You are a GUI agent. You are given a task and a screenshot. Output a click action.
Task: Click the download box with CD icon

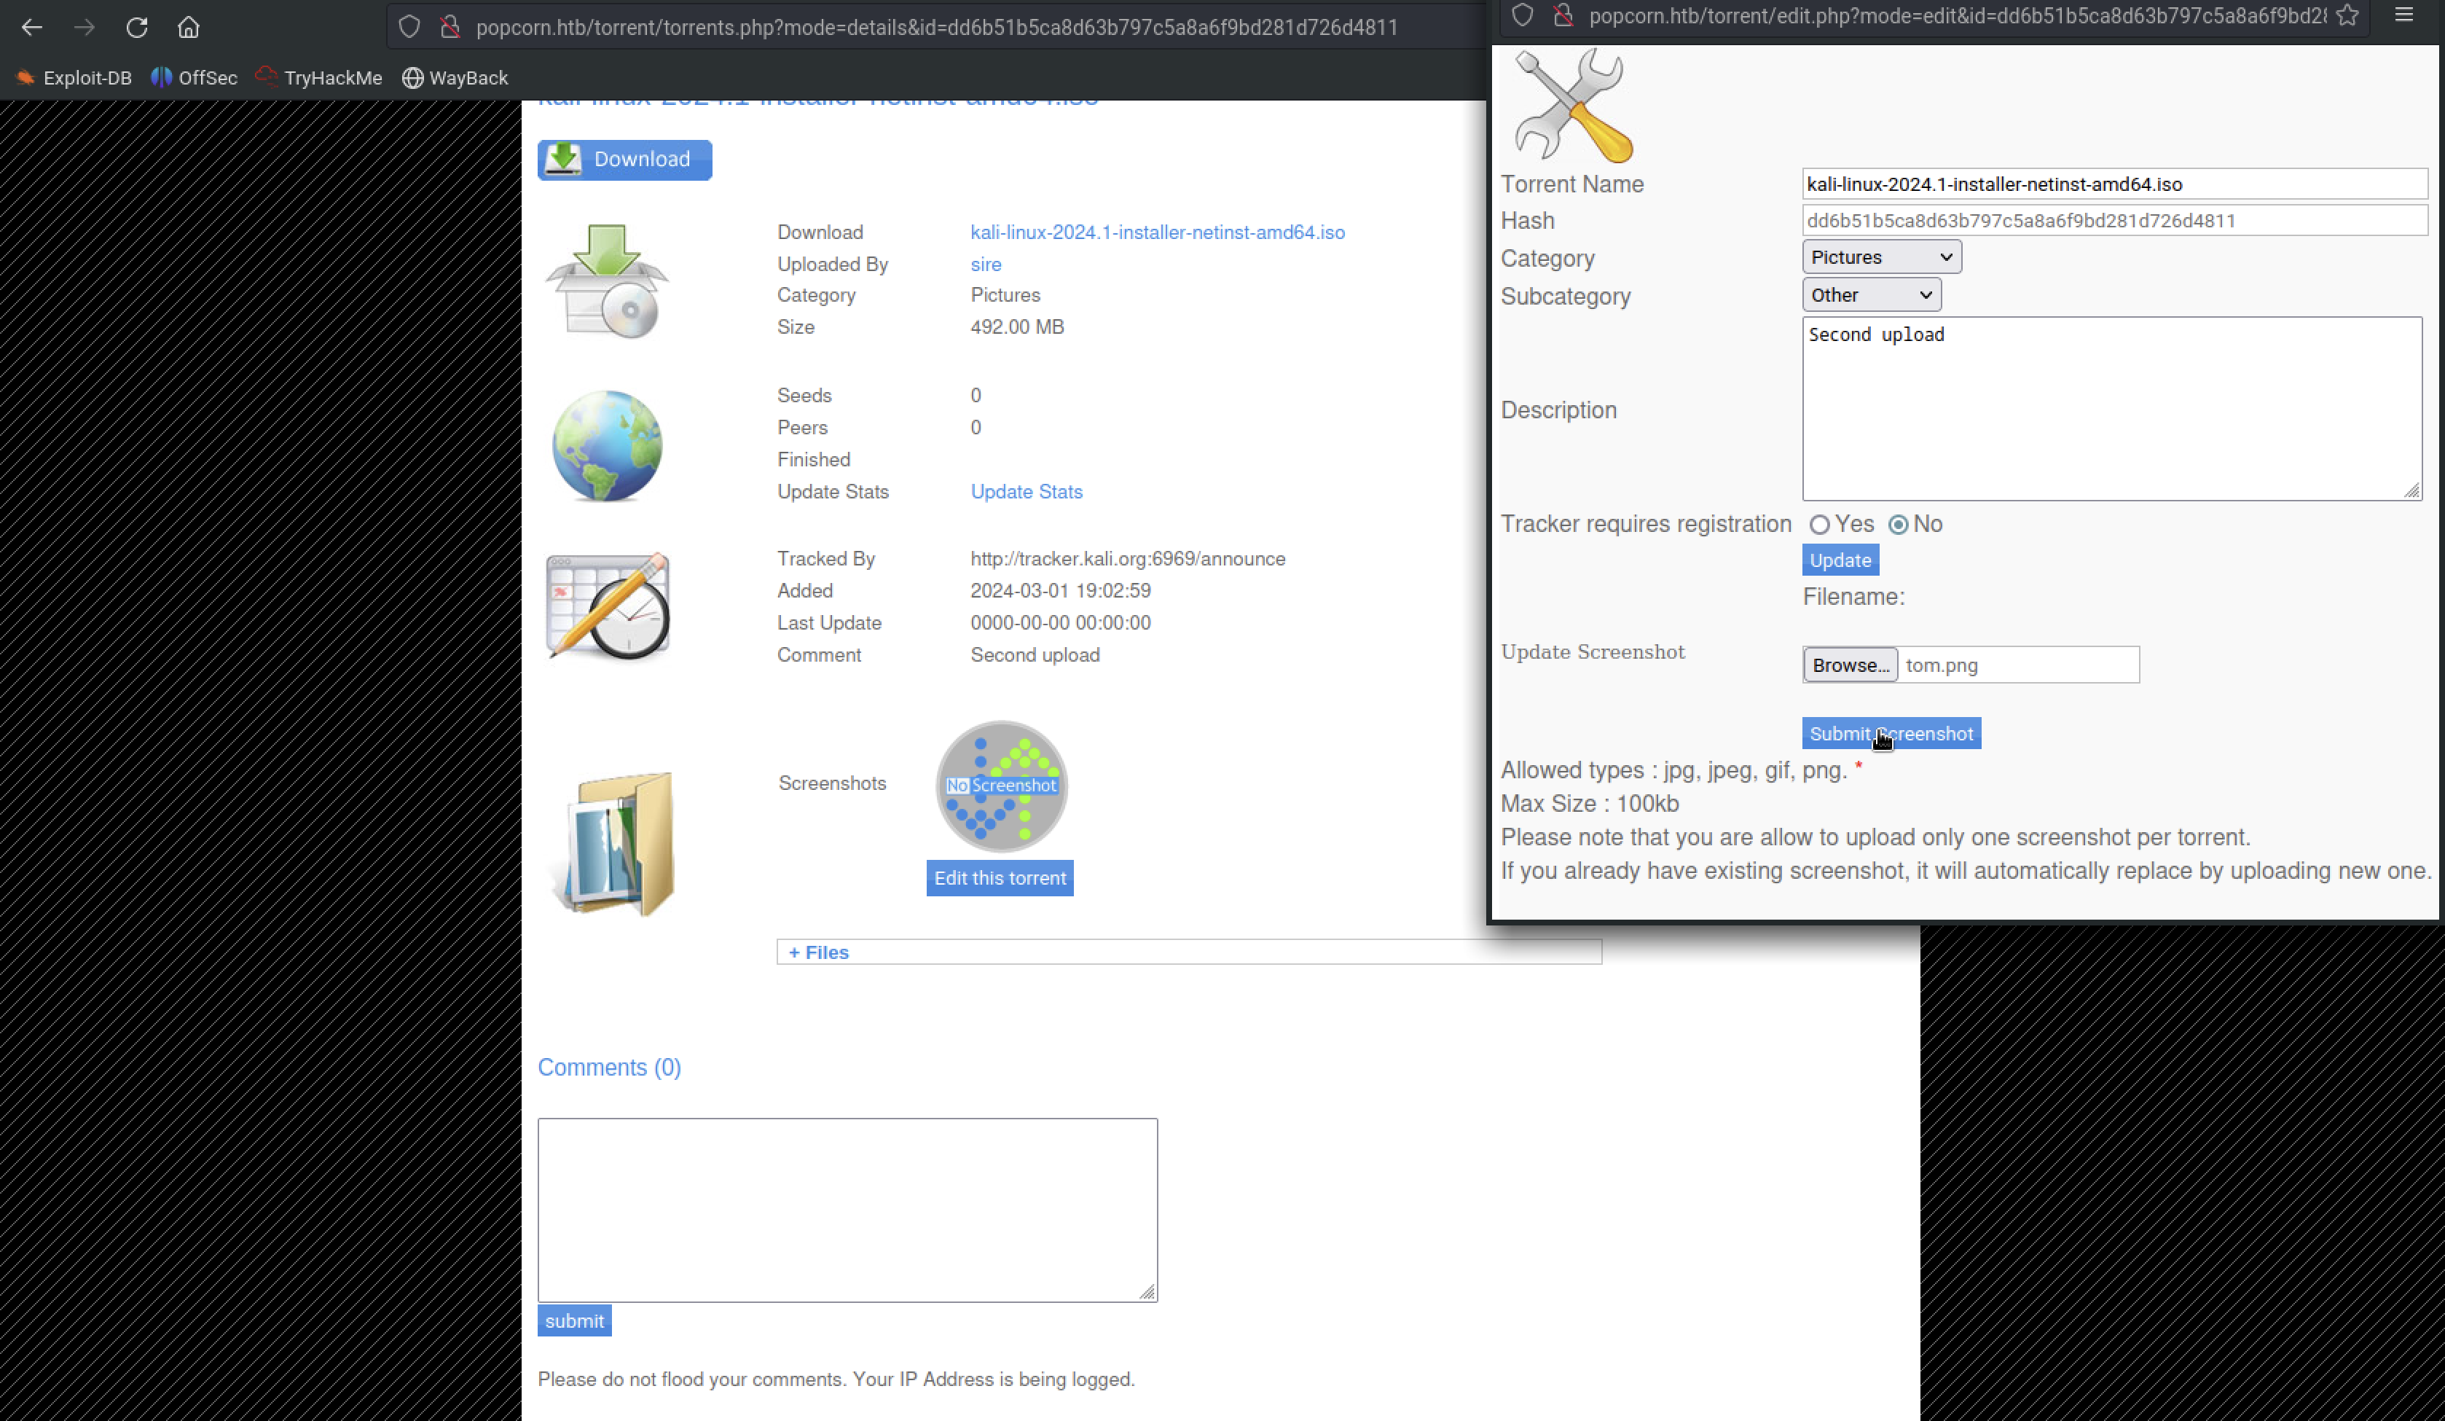608,281
